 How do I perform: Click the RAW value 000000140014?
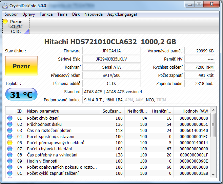(194, 143)
